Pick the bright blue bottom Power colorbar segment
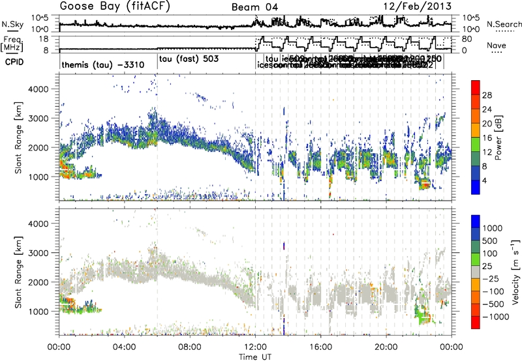Screen dimensions: 522x361 tap(476, 187)
